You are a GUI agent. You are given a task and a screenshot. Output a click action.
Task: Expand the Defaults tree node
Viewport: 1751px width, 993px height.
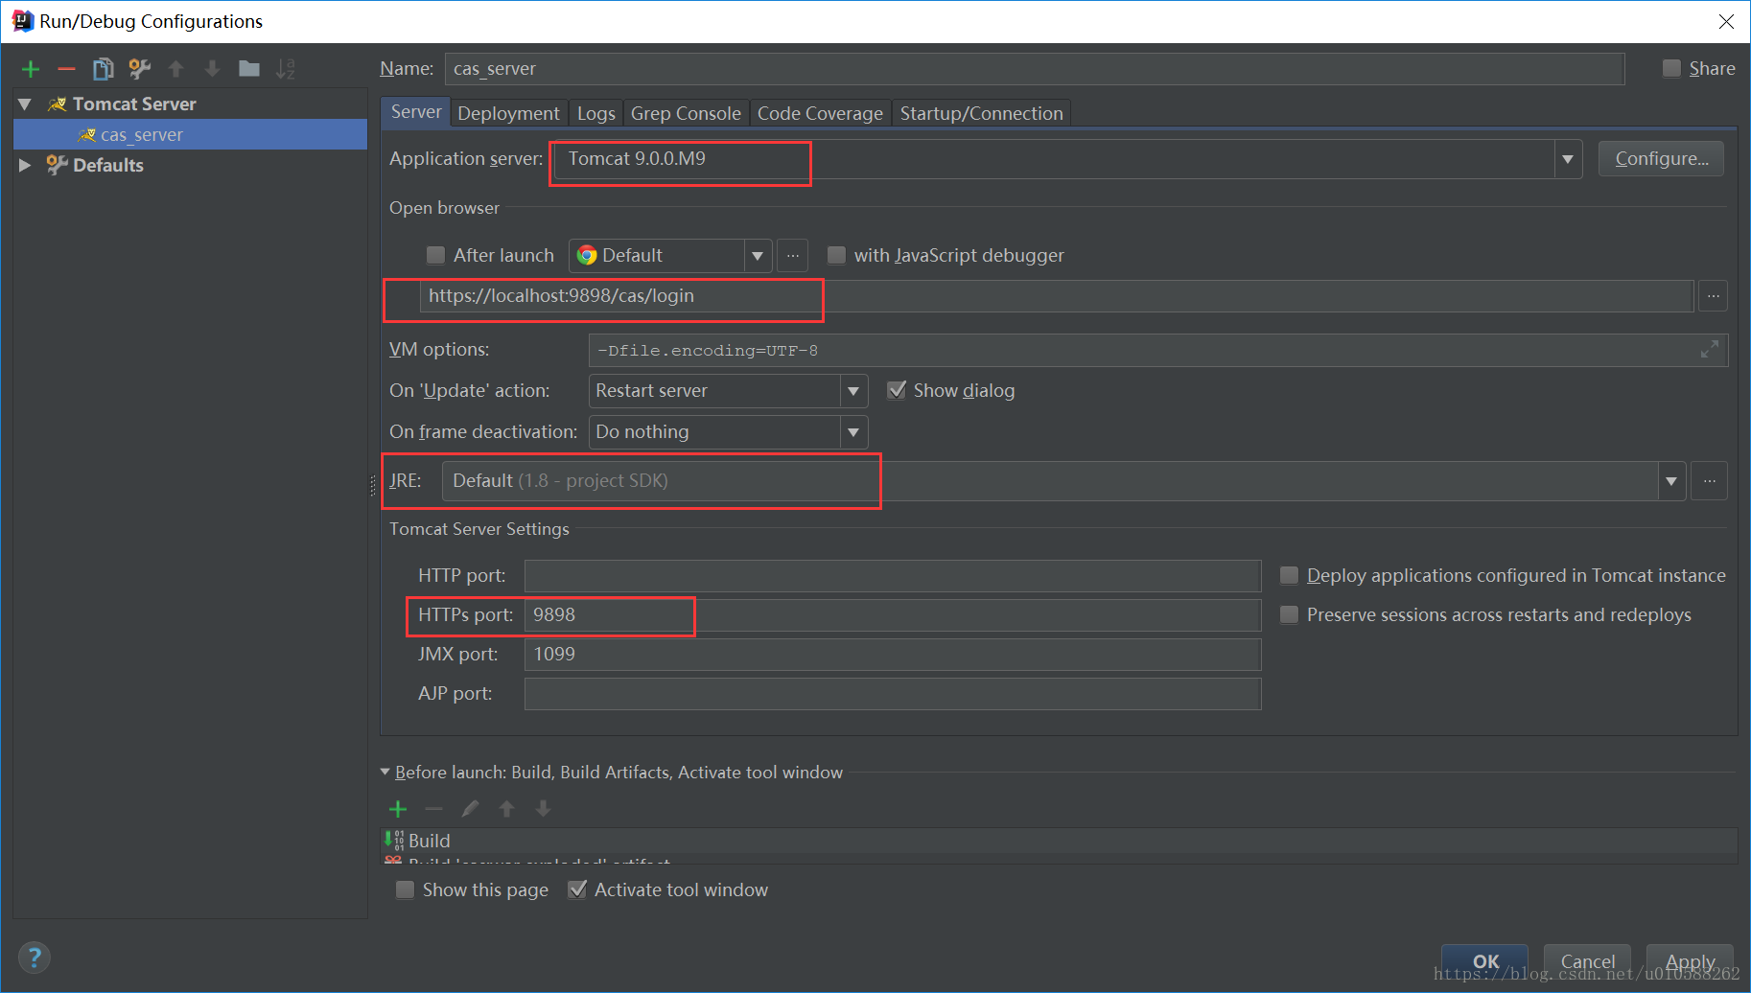coord(25,165)
